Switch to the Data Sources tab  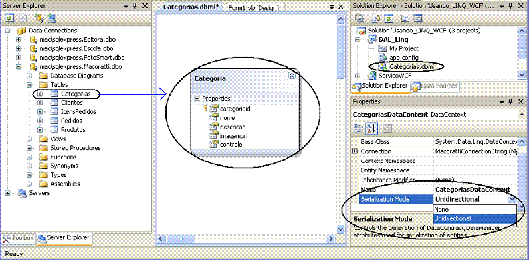pyautogui.click(x=435, y=86)
